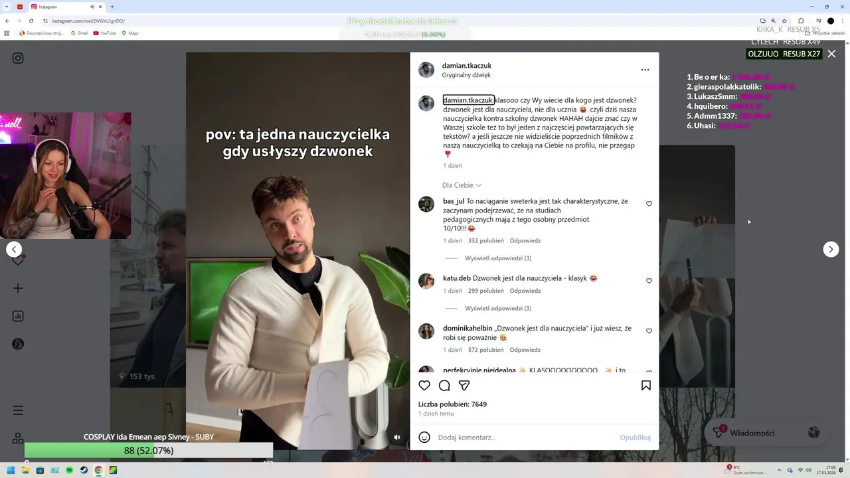Viewport: 850px width, 478px height.
Task: Save the post with bookmark icon
Action: (x=646, y=386)
